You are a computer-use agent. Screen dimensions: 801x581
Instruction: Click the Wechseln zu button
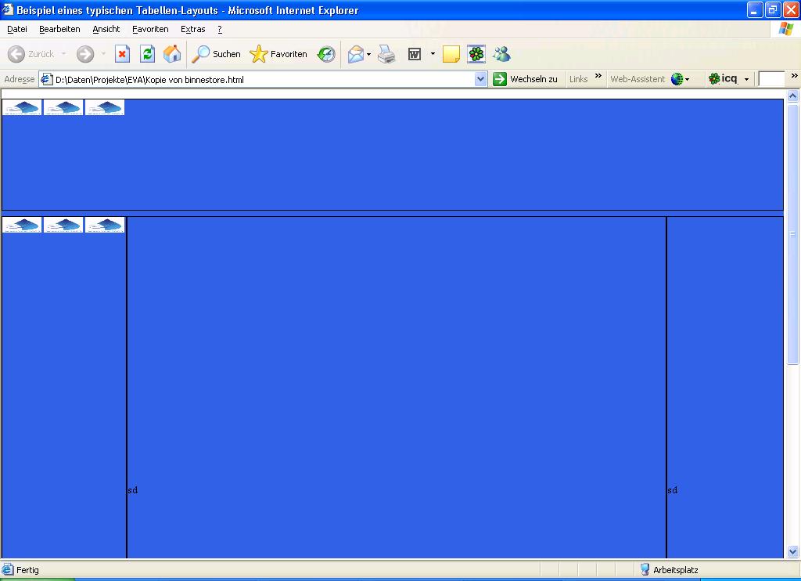[525, 79]
